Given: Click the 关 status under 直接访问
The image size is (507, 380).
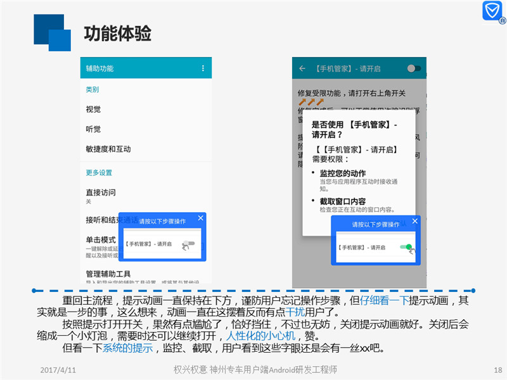Looking at the screenshot, I should 88,201.
